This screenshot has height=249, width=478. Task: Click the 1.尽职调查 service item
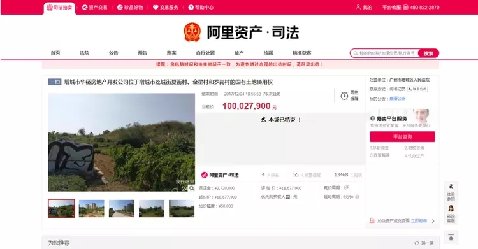pyautogui.click(x=379, y=148)
